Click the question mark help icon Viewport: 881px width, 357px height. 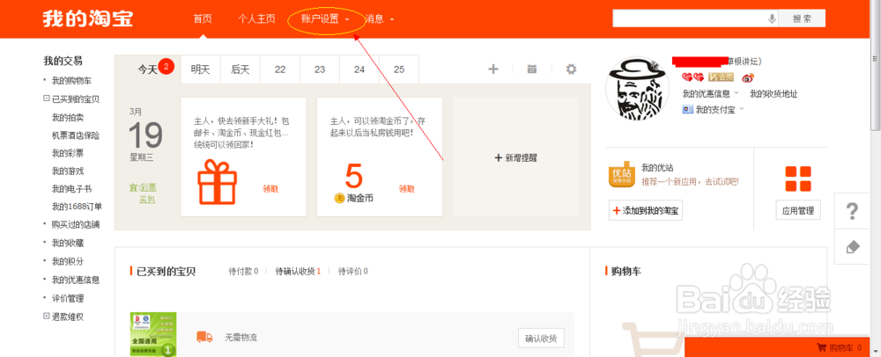tap(852, 212)
